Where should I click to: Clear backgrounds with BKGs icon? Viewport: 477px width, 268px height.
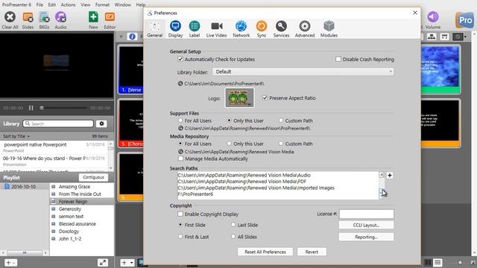click(44, 17)
